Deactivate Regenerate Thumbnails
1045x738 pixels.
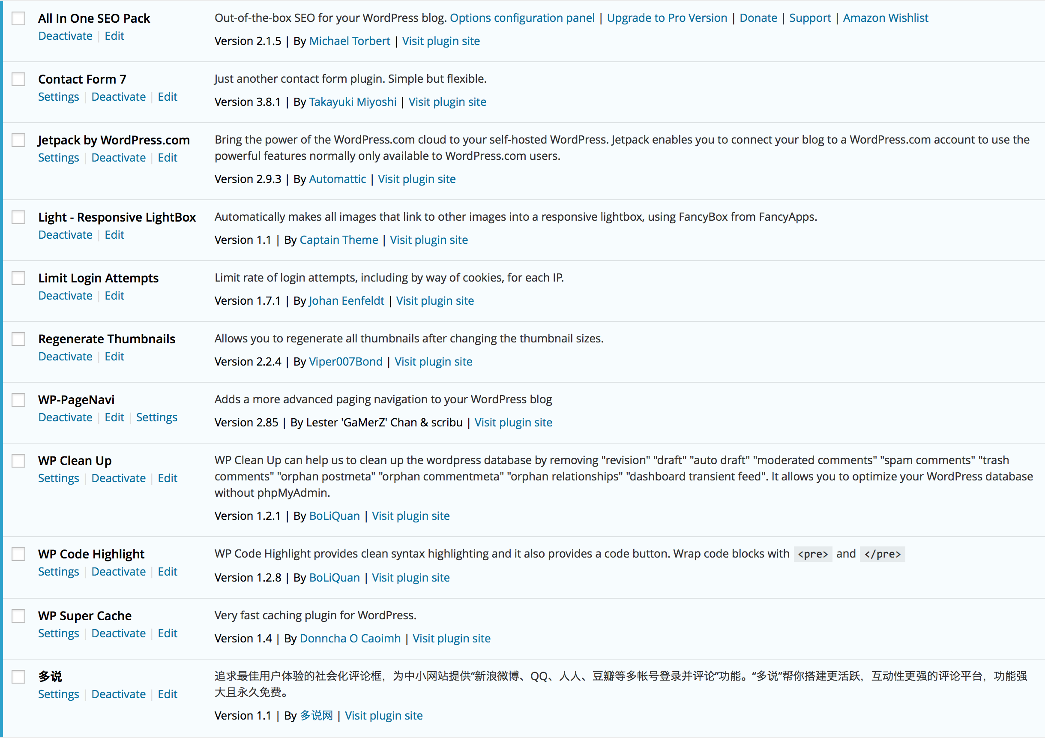coord(65,357)
